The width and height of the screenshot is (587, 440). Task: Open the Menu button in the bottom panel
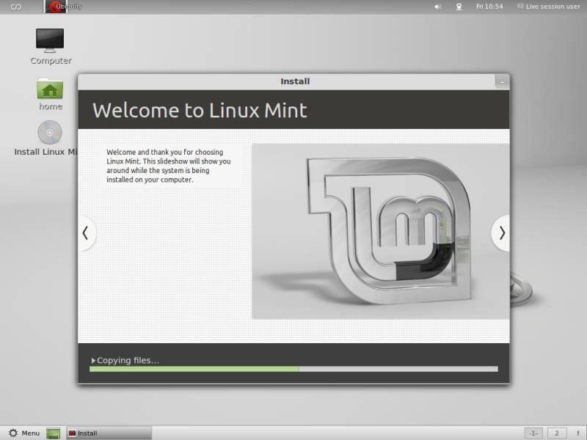[x=24, y=433]
